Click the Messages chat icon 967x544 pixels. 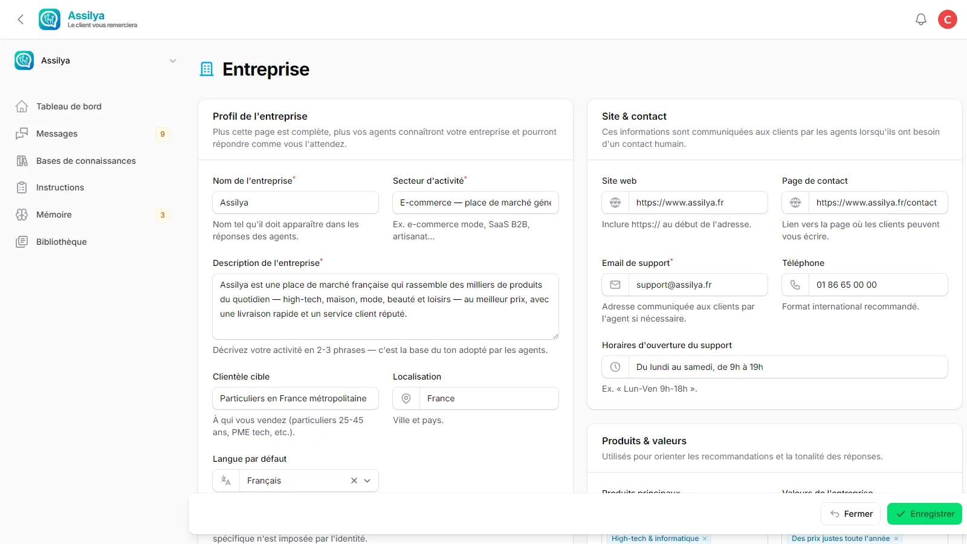[22, 134]
